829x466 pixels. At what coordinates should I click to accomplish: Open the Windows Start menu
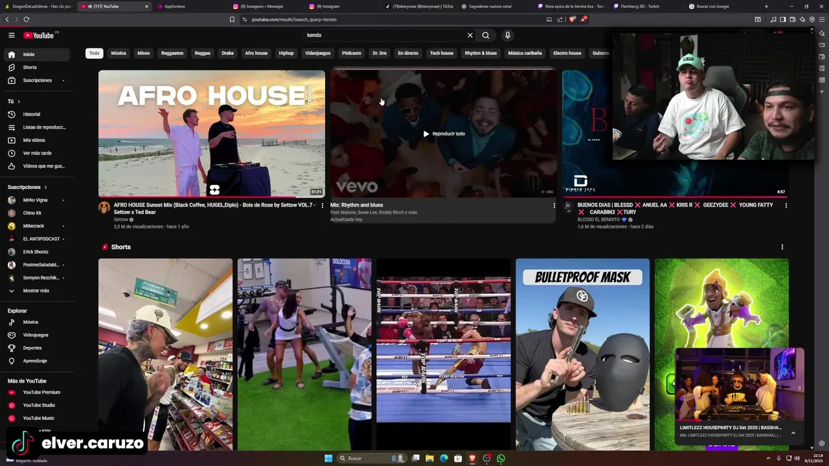328,458
